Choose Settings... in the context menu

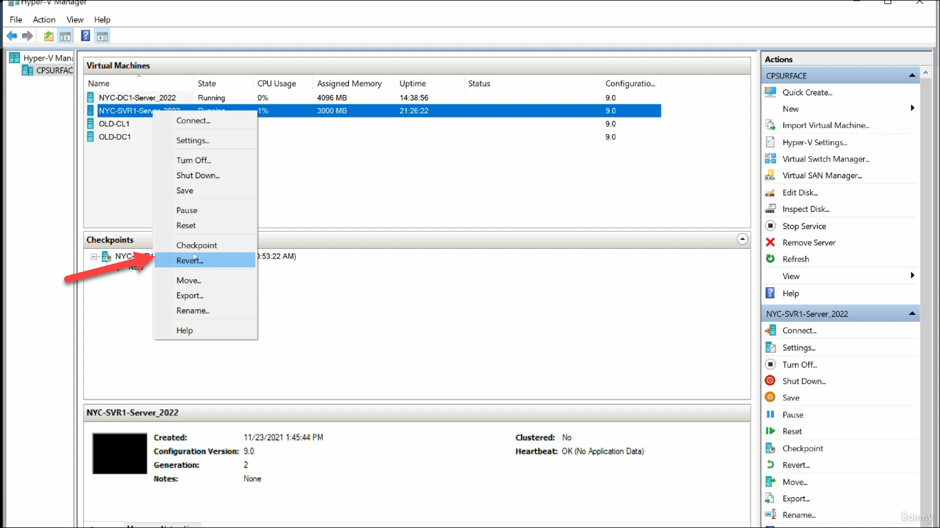205,140
